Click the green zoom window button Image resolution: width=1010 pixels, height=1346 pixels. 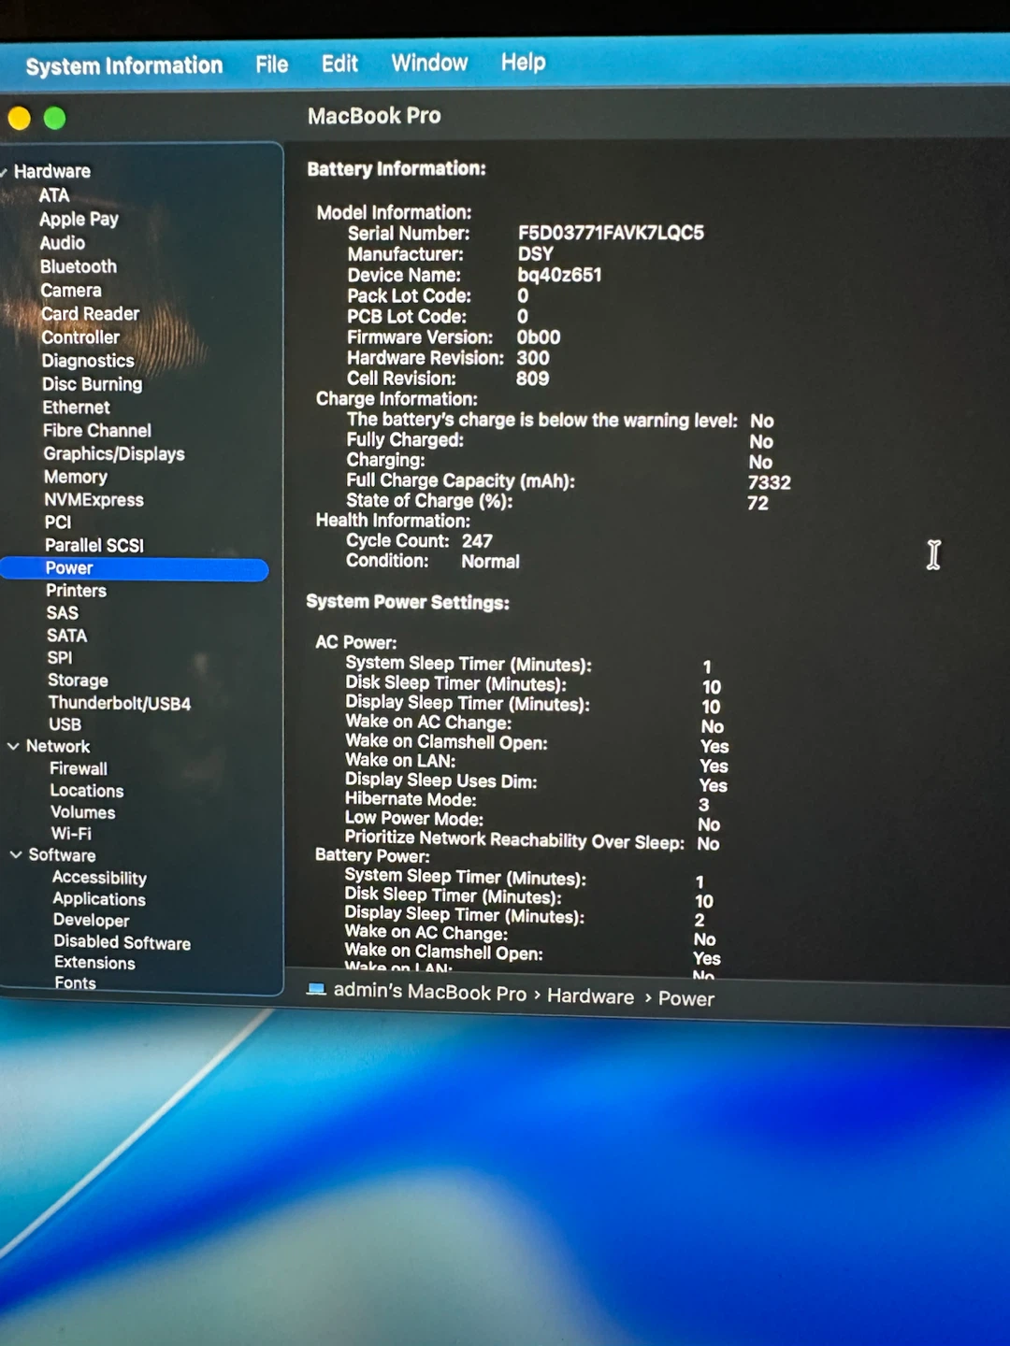click(54, 118)
